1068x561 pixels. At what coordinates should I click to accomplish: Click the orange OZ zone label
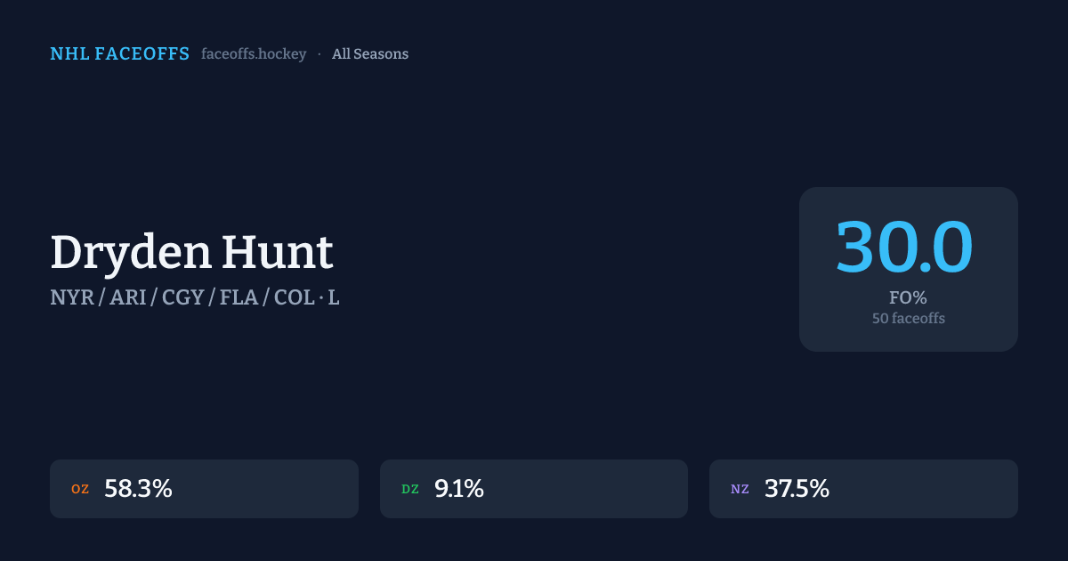coord(80,489)
